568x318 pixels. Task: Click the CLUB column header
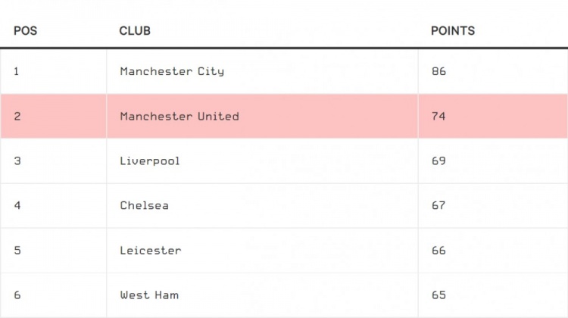point(135,31)
